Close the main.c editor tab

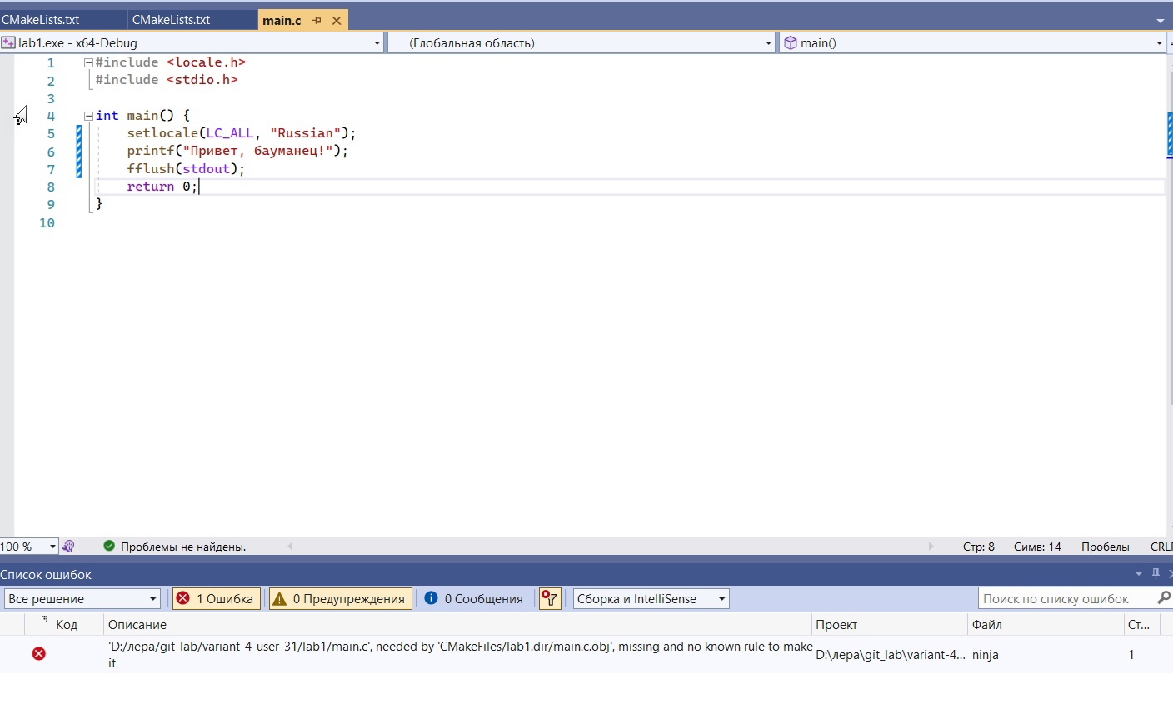[337, 21]
